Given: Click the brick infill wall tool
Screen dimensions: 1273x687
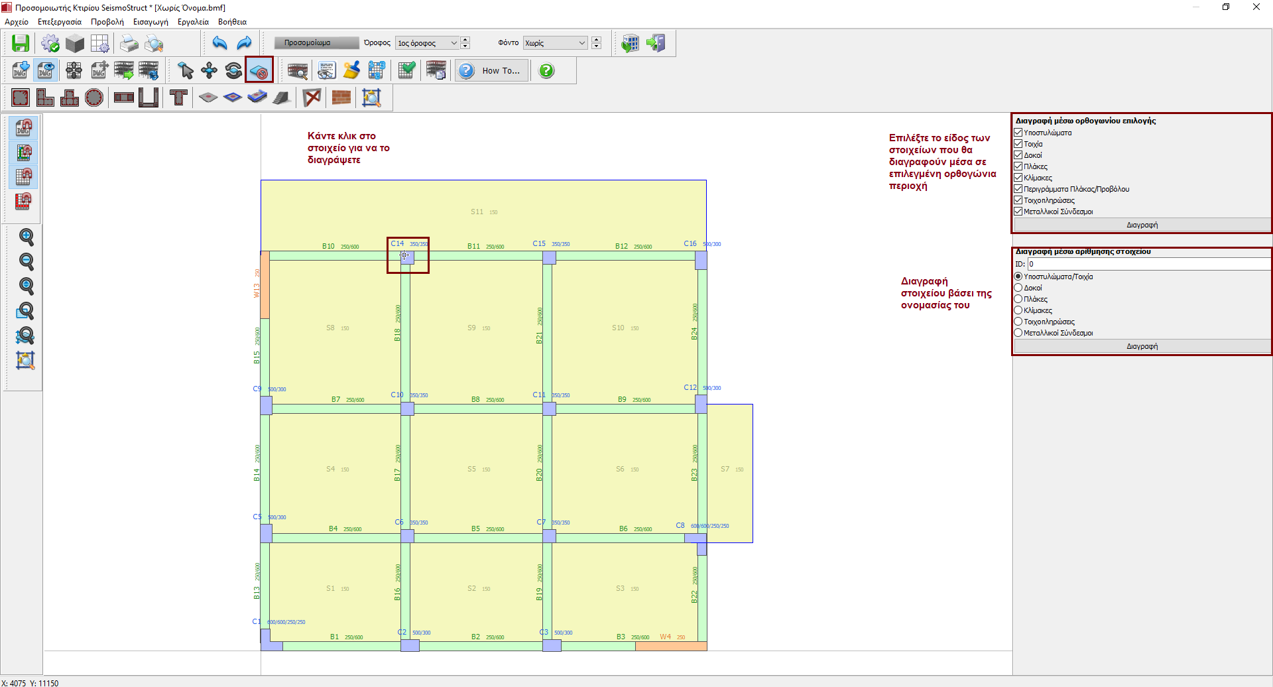Looking at the screenshot, I should coord(341,97).
